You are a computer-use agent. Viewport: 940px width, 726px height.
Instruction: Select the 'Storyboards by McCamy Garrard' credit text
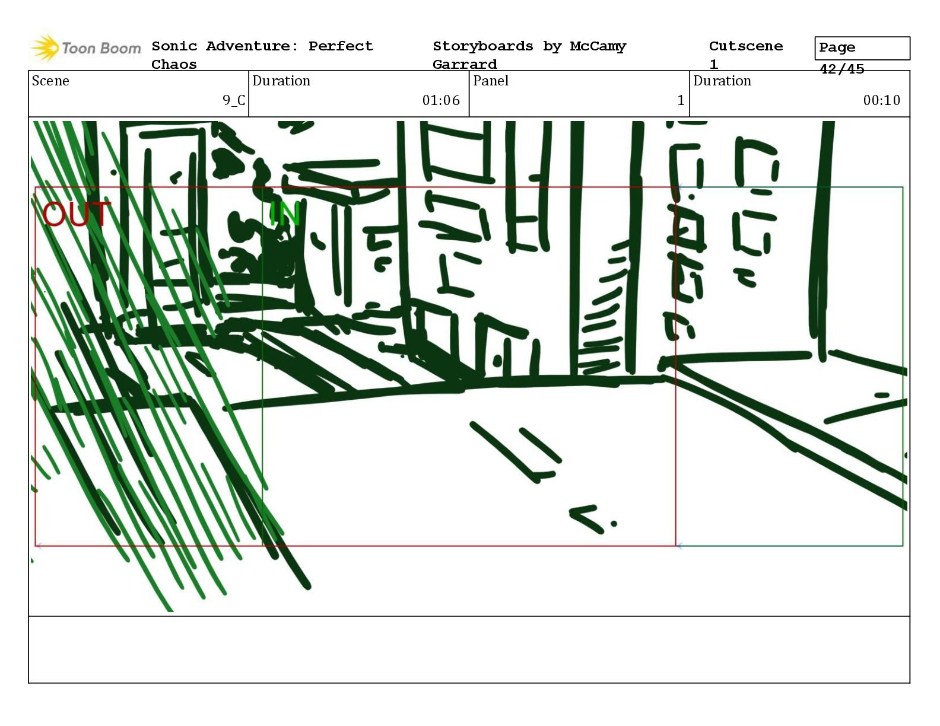(529, 55)
